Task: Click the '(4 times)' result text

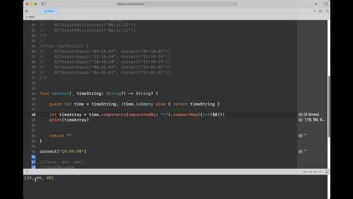Action: coord(311,114)
